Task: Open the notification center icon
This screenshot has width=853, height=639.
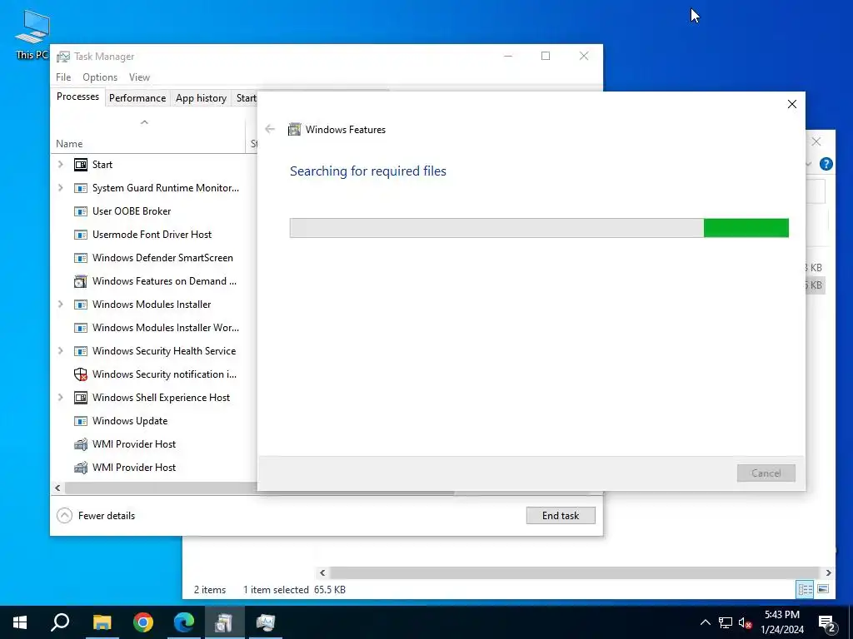Action: coord(827,622)
